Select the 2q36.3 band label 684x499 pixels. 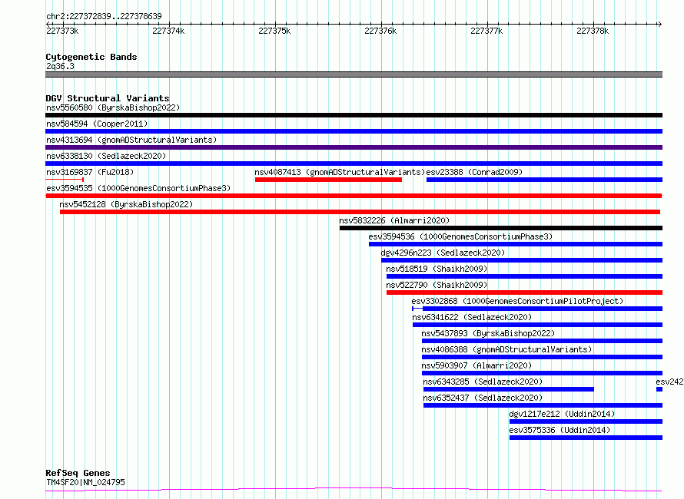click(60, 66)
